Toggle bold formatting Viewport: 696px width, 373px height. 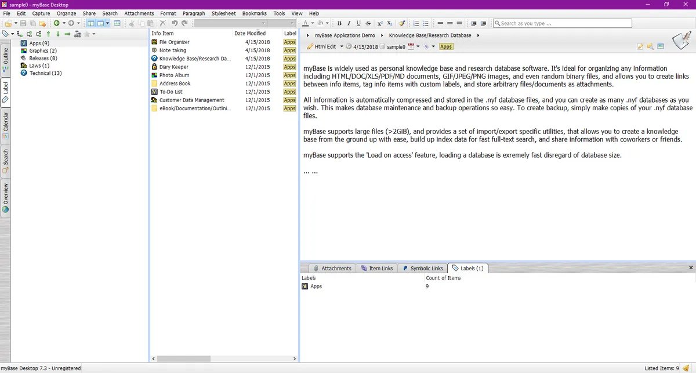pos(340,23)
